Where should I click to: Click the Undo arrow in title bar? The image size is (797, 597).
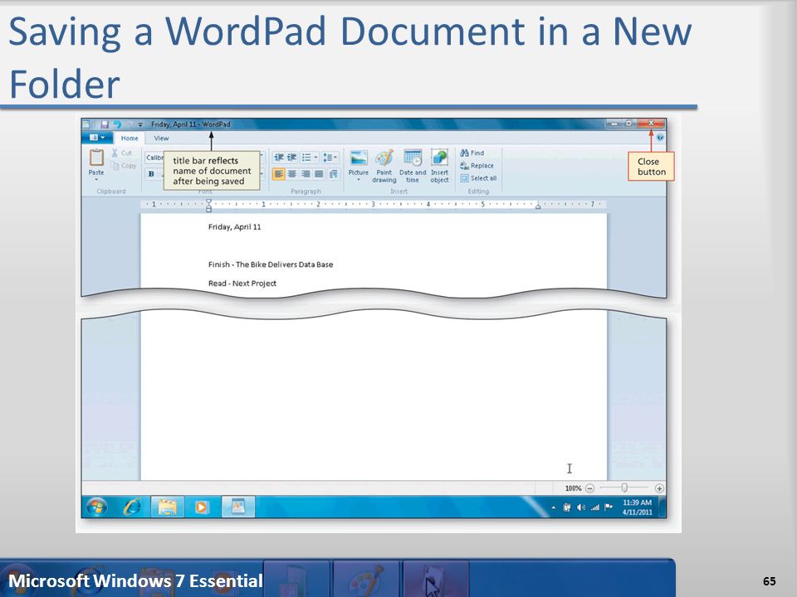(117, 124)
